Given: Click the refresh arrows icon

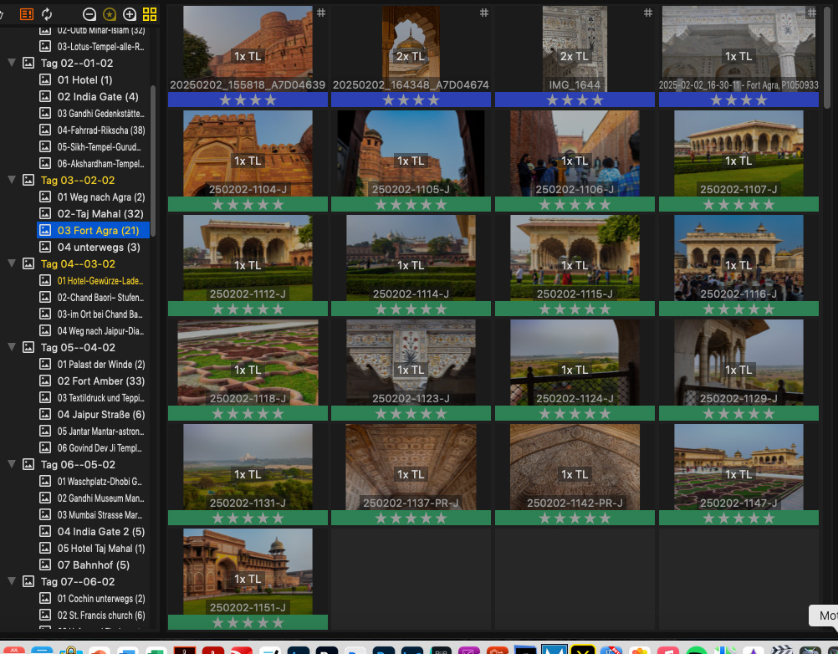Looking at the screenshot, I should coord(47,14).
